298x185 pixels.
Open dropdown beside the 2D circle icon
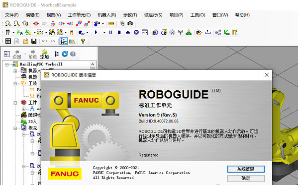coord(87,33)
